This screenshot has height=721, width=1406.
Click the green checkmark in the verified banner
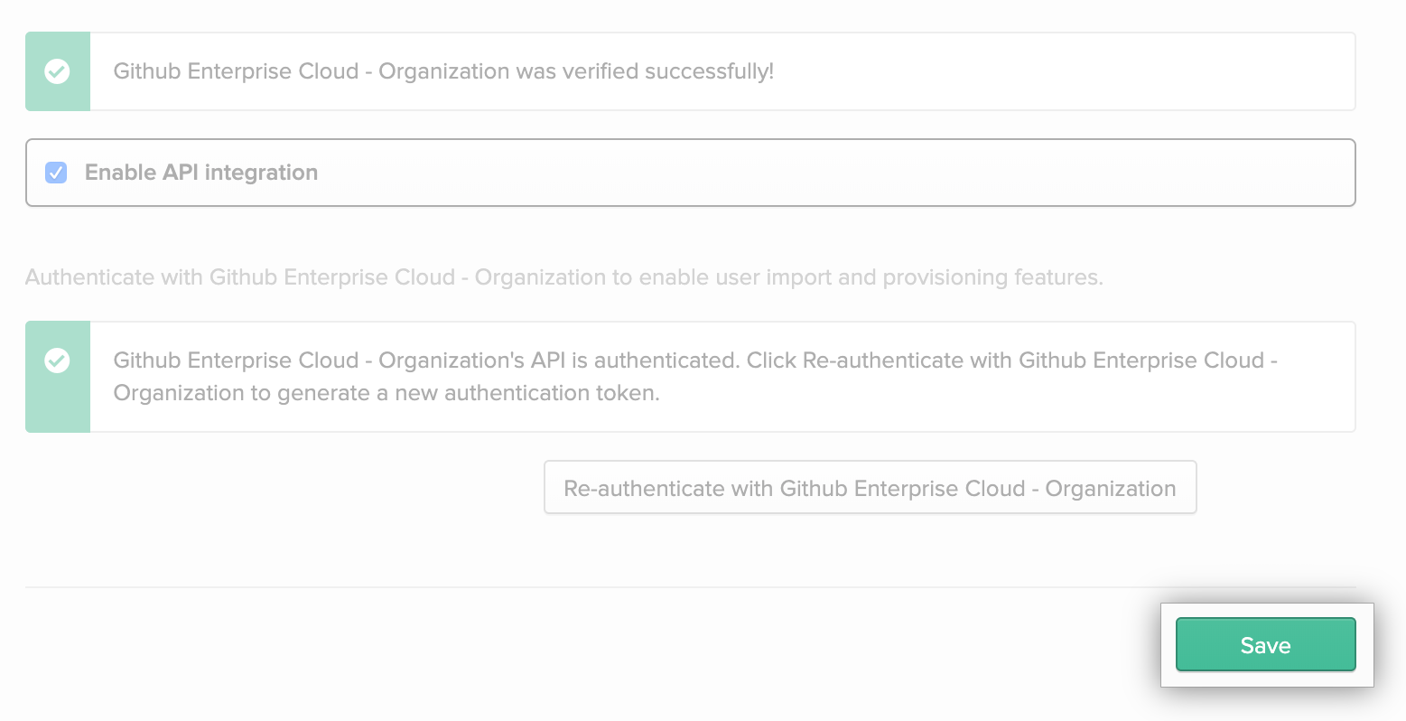pyautogui.click(x=57, y=71)
